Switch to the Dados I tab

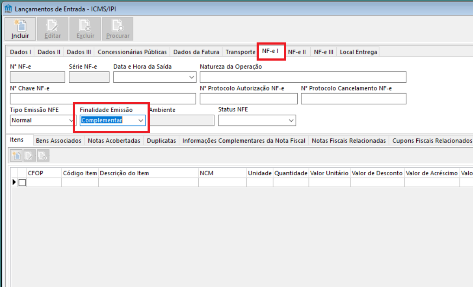[20, 52]
